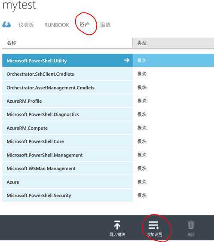
Task: Open the 缩放 scale tab
Action: pyautogui.click(x=105, y=25)
